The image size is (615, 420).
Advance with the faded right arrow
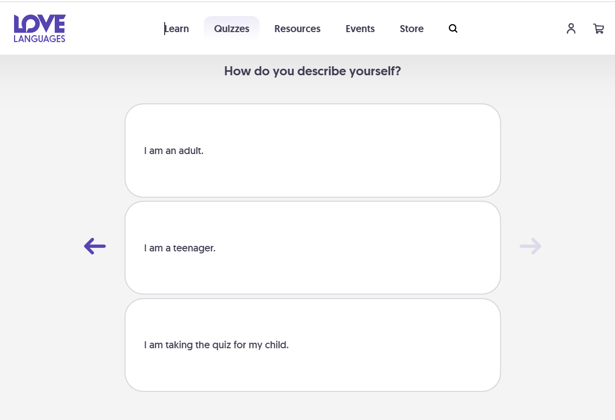[530, 246]
